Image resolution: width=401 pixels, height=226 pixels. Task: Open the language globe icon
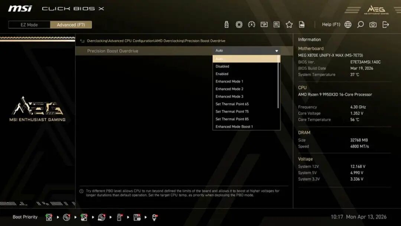pyautogui.click(x=348, y=25)
